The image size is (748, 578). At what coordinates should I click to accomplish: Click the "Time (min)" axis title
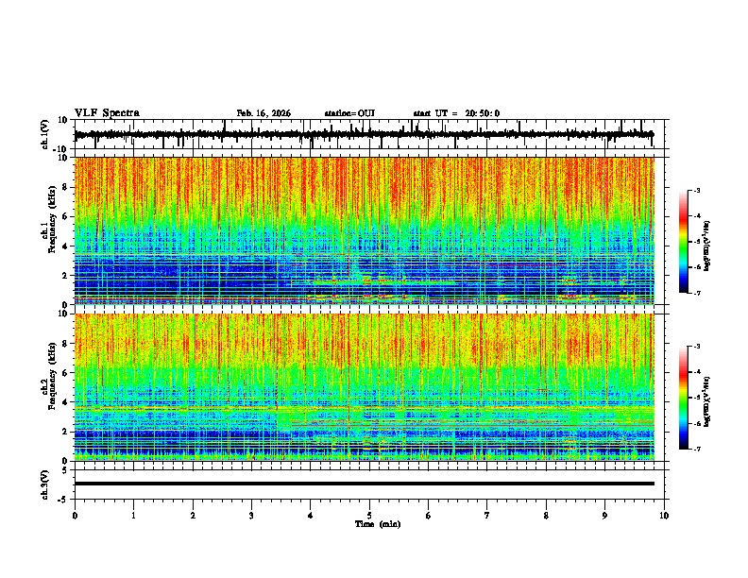coord(378,524)
